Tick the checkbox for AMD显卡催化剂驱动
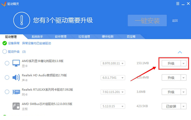 (x=7, y=63)
